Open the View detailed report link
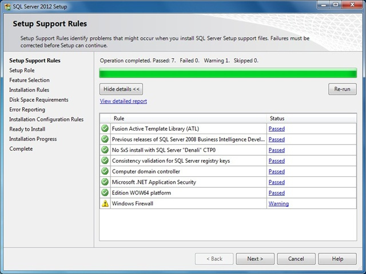Viewport: 366px width, 274px height. (124, 101)
